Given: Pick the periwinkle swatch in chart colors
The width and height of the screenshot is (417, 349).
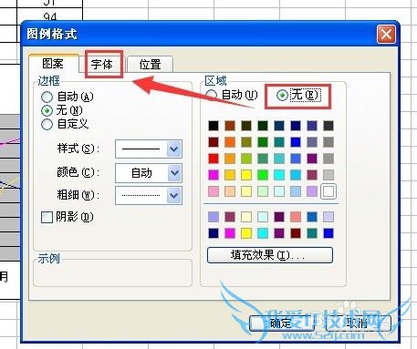Looking at the screenshot, I should coord(214,217).
